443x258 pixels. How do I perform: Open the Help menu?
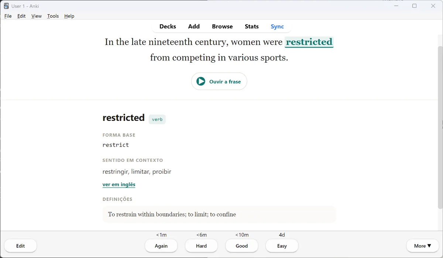(69, 16)
